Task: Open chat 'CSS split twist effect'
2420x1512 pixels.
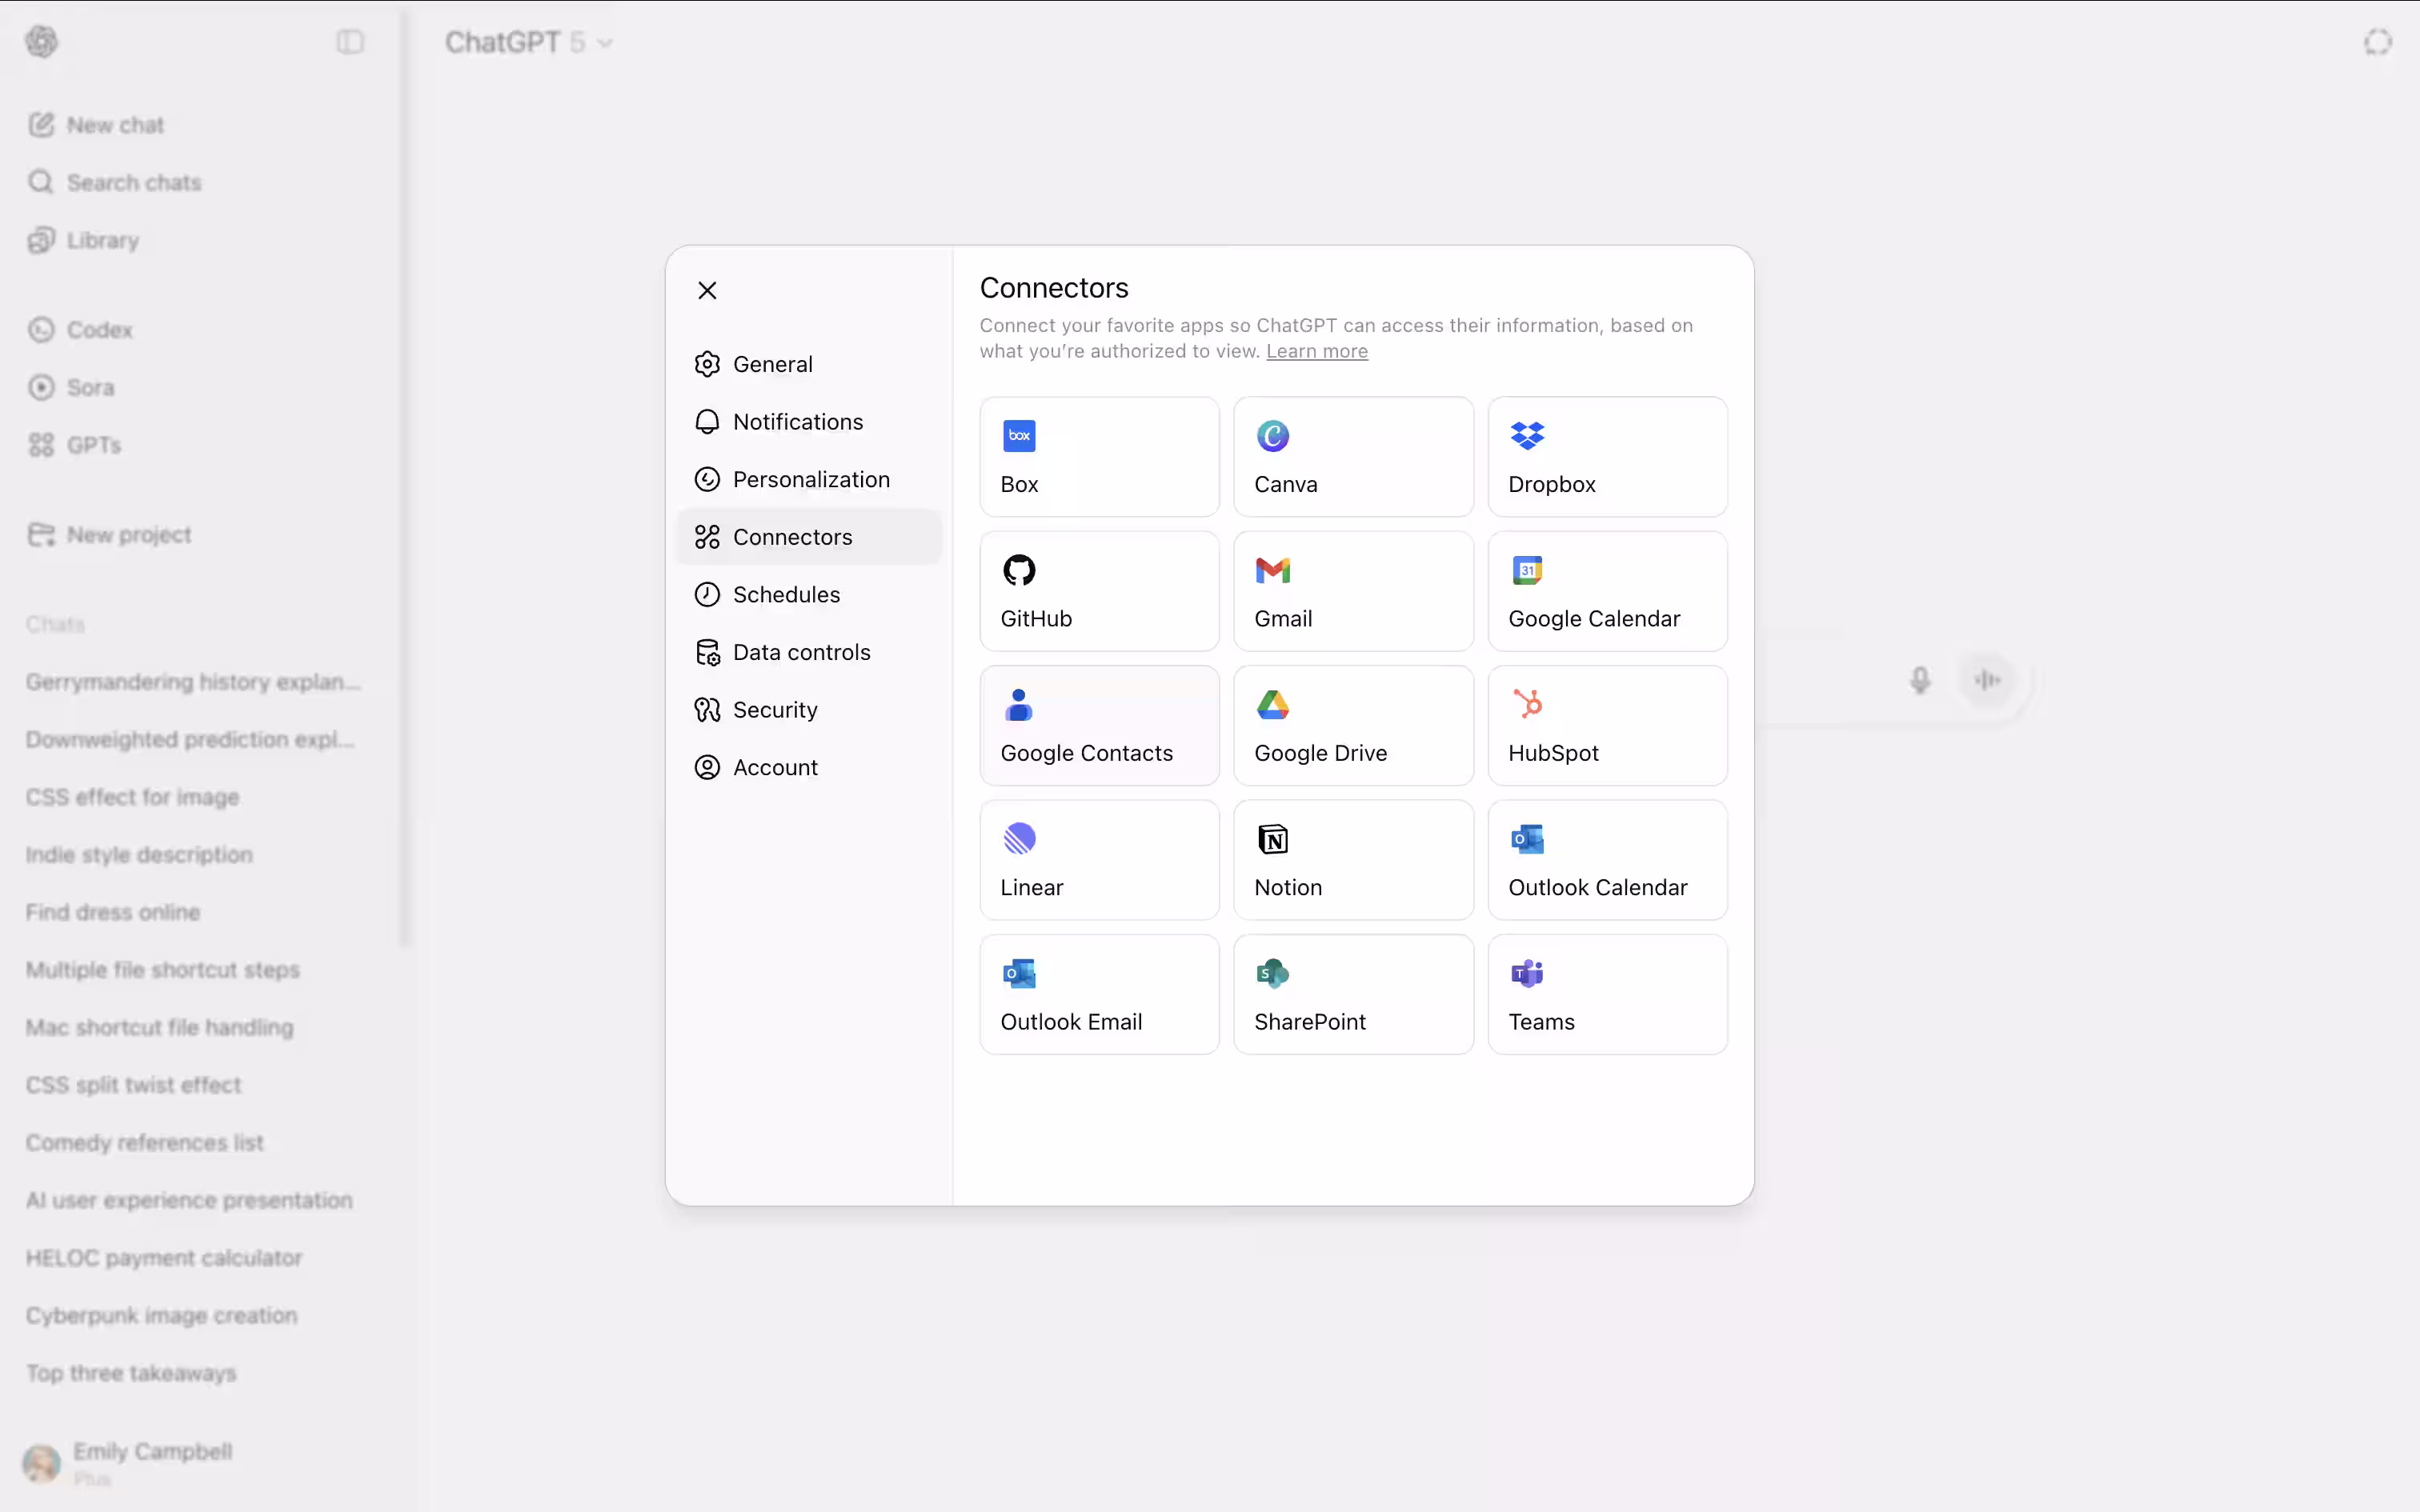Action: tap(133, 1085)
